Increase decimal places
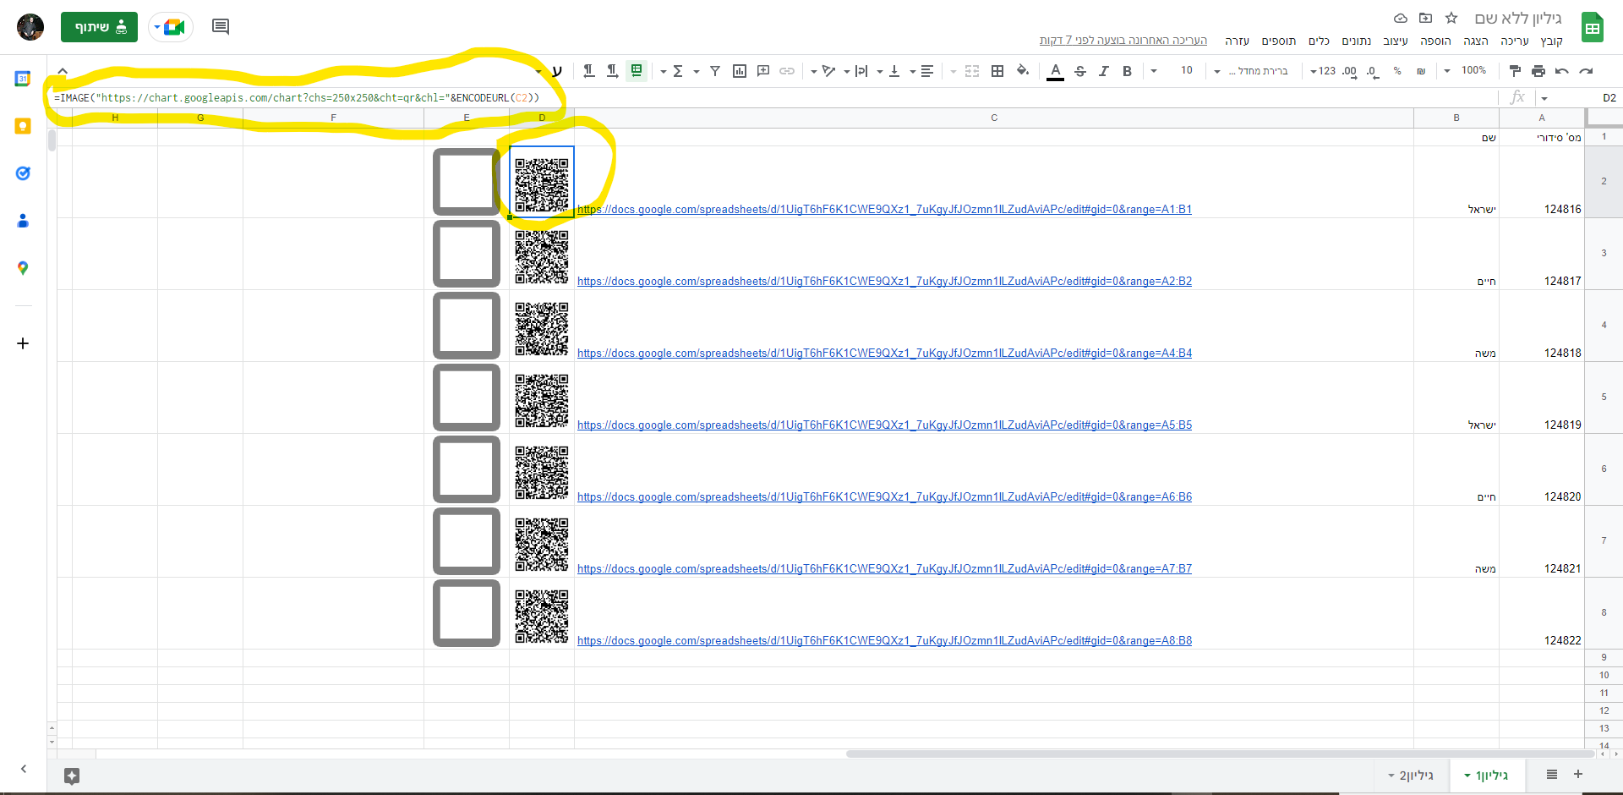The image size is (1623, 795). coord(1349,71)
